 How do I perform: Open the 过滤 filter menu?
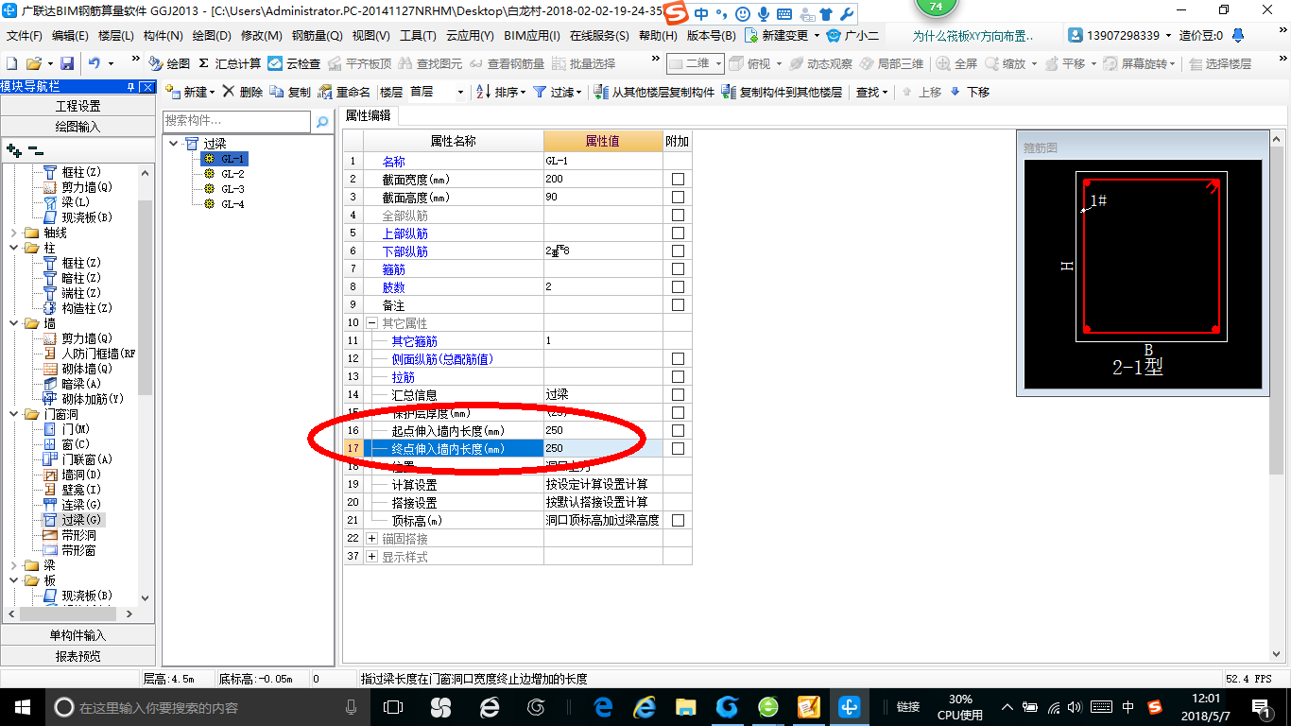(558, 92)
